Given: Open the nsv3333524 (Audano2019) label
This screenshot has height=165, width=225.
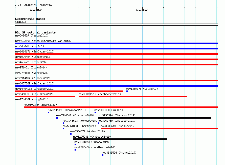Looking at the screenshot, I should [119, 153].
